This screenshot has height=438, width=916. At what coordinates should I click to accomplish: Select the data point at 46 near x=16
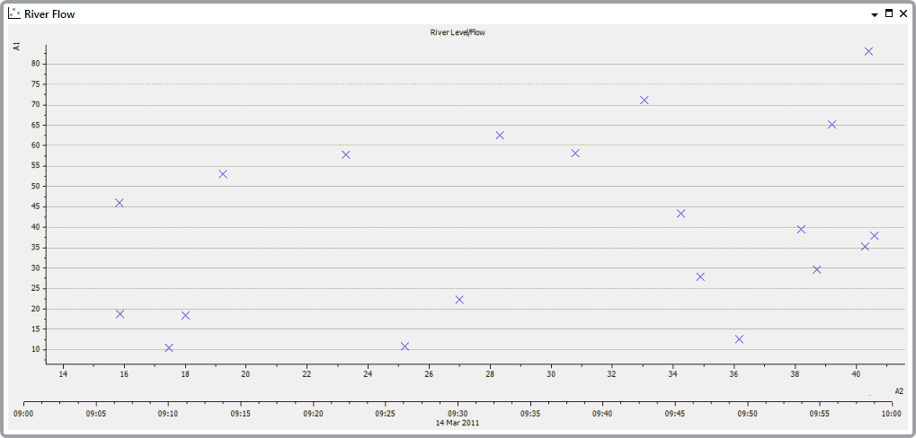click(x=120, y=203)
